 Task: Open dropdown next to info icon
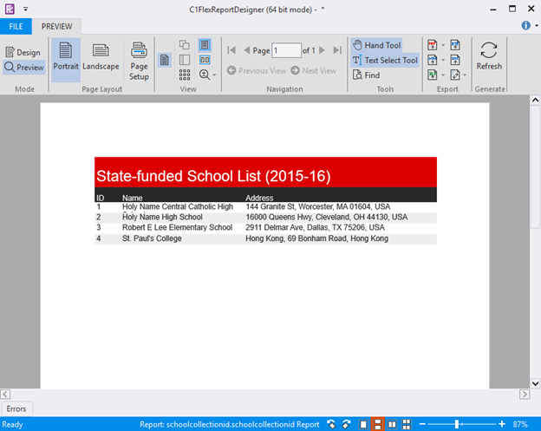click(537, 25)
